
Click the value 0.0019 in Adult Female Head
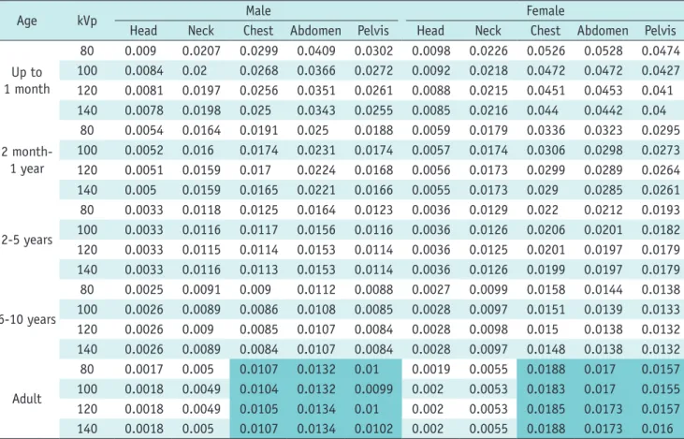pyautogui.click(x=431, y=369)
